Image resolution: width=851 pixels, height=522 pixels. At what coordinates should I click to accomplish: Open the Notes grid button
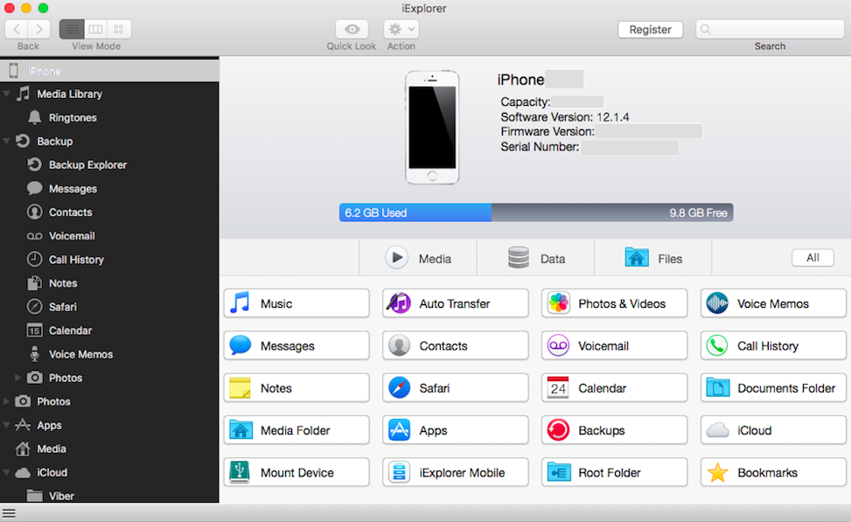pos(296,388)
